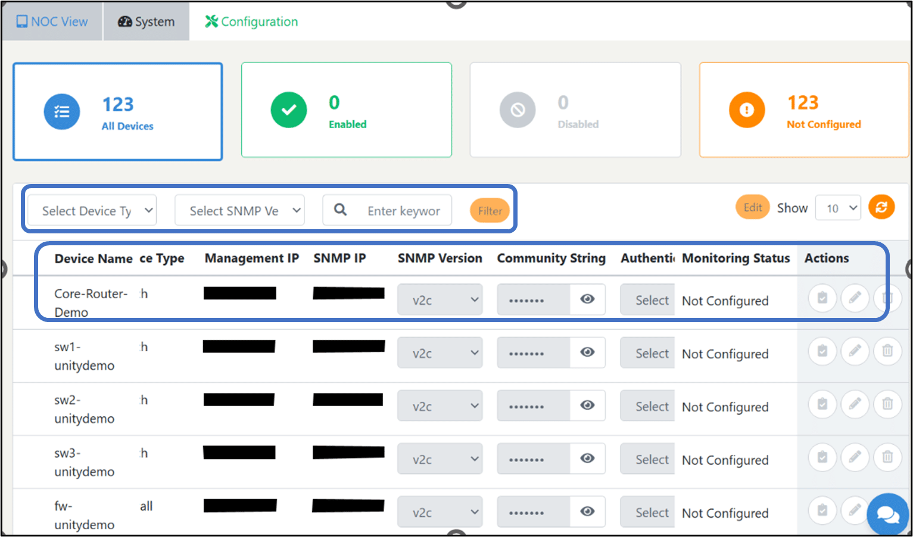Viewport: 913px width, 537px height.
Task: Select the Not Configured devices card
Action: click(804, 110)
